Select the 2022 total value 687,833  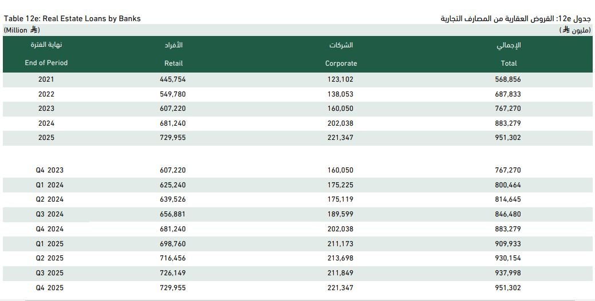click(x=508, y=94)
